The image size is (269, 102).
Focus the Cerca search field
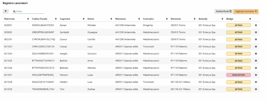click(x=28, y=11)
